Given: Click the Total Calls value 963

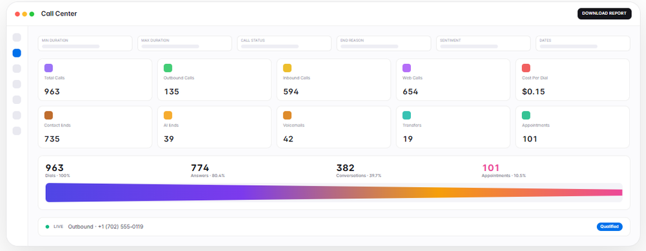Looking at the screenshot, I should [52, 92].
